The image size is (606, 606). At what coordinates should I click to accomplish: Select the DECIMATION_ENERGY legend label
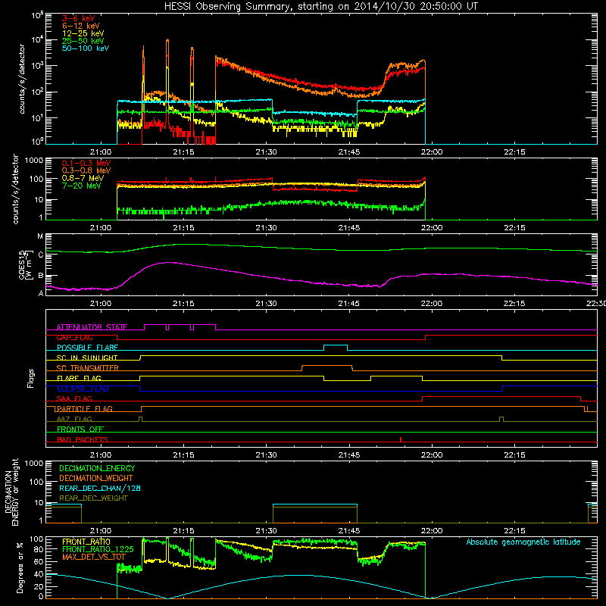tap(97, 468)
